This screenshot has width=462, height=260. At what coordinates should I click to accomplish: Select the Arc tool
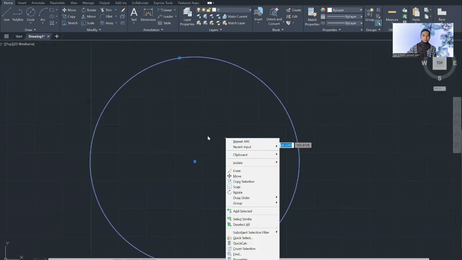pyautogui.click(x=43, y=15)
